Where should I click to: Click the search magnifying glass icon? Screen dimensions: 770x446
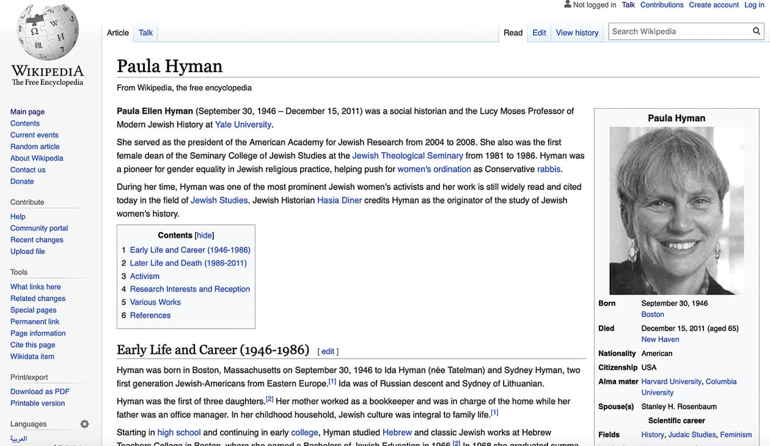[757, 31]
